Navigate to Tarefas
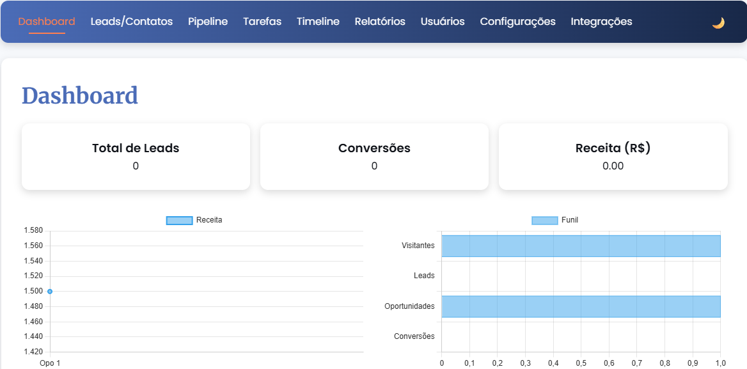Screen dimensions: 747x369 click(x=262, y=21)
